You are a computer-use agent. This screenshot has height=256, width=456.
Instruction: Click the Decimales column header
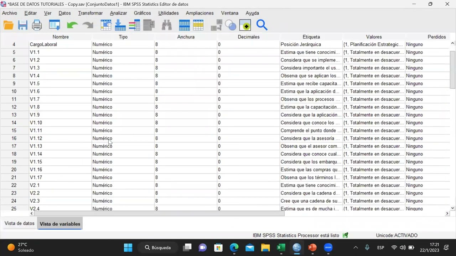[x=249, y=37]
